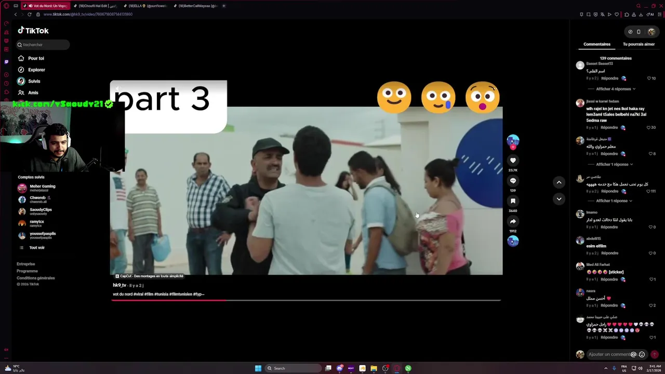Screen dimensions: 665x374
Task: Open the TikTok profile avatar top right
Action: (651, 32)
